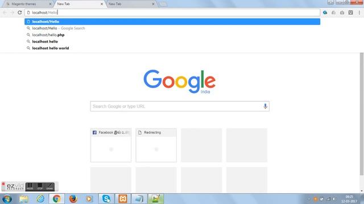Click in the address bar with localhost/Hello
Screen dimensions: 364x204
tap(172, 12)
